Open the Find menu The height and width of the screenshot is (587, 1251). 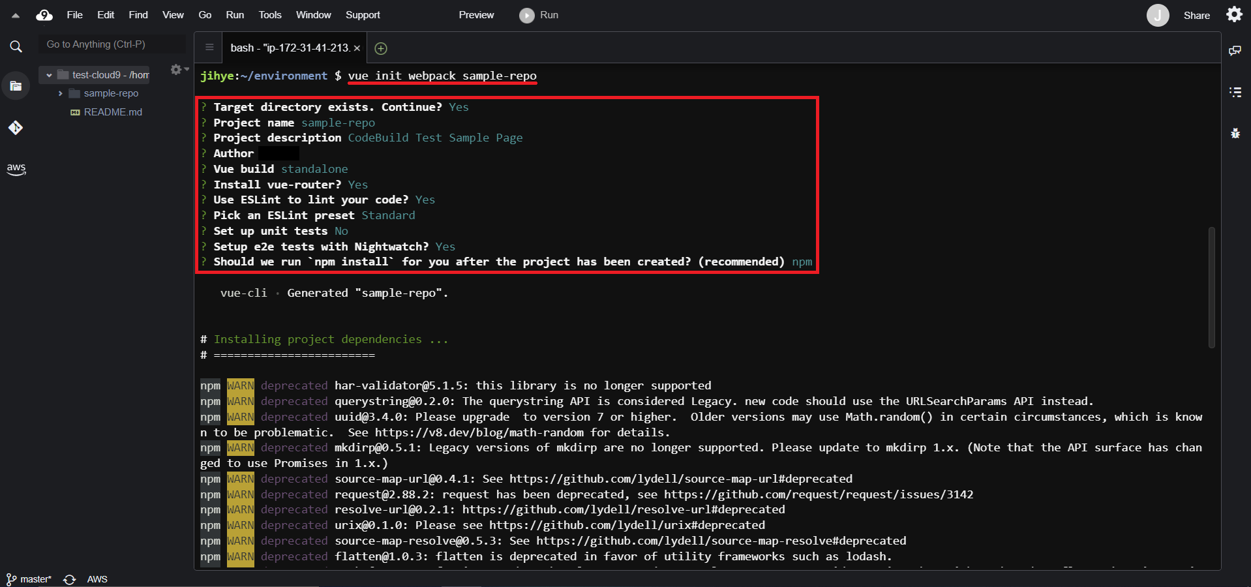coord(138,15)
